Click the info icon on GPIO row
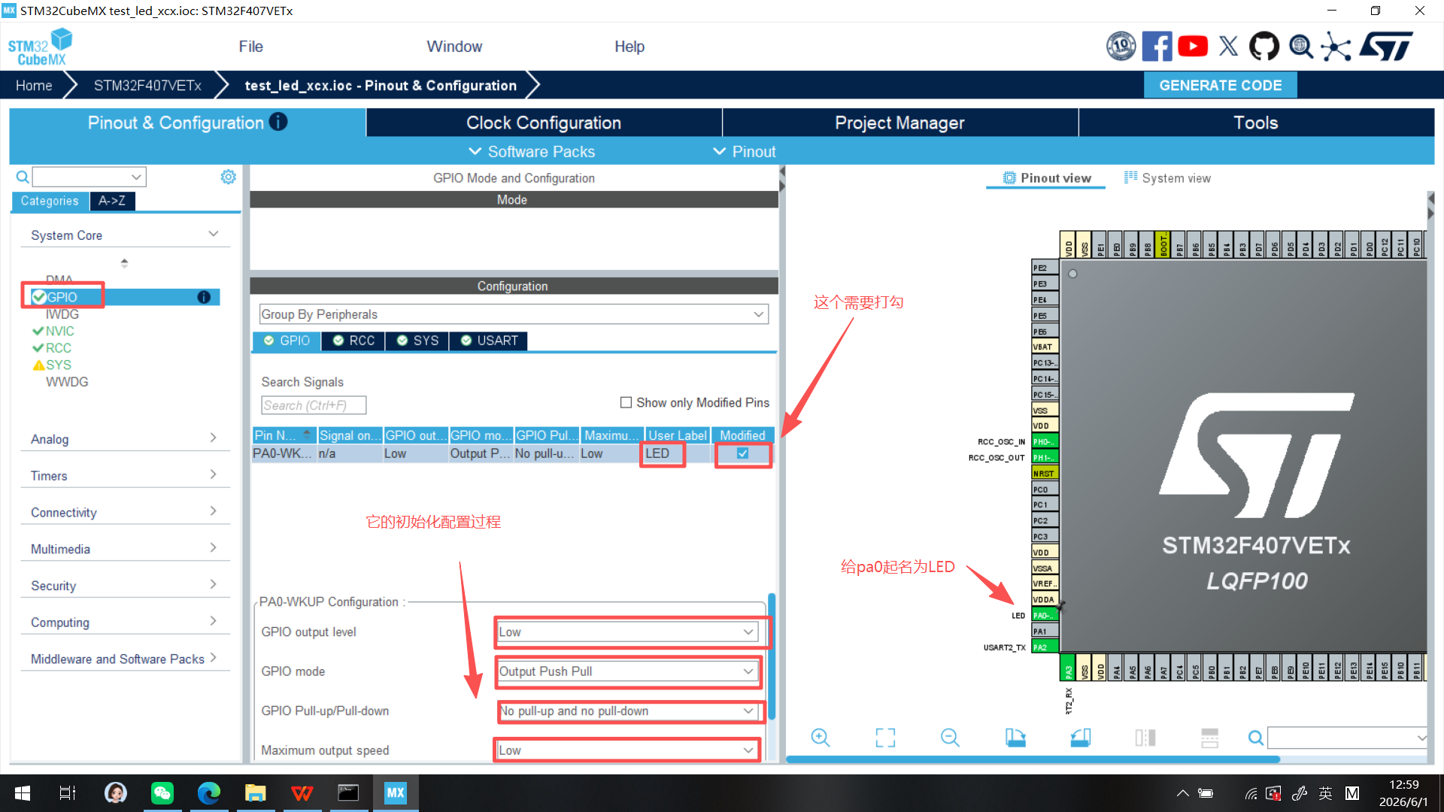Screen dimensions: 1444x812 click(x=204, y=297)
